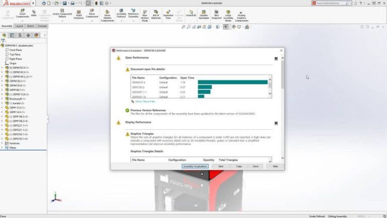
Task: Click the Instant3D tool
Action: click(191, 13)
